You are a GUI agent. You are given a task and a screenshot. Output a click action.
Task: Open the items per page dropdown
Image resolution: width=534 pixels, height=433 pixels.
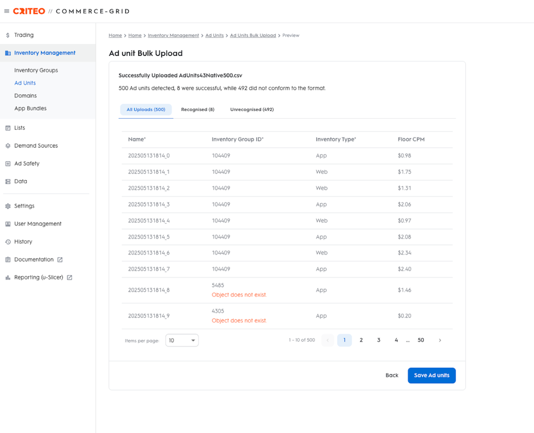[x=182, y=340]
